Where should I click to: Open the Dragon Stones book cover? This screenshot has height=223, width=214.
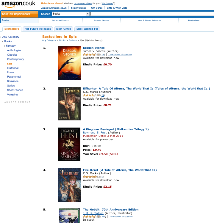69,63
